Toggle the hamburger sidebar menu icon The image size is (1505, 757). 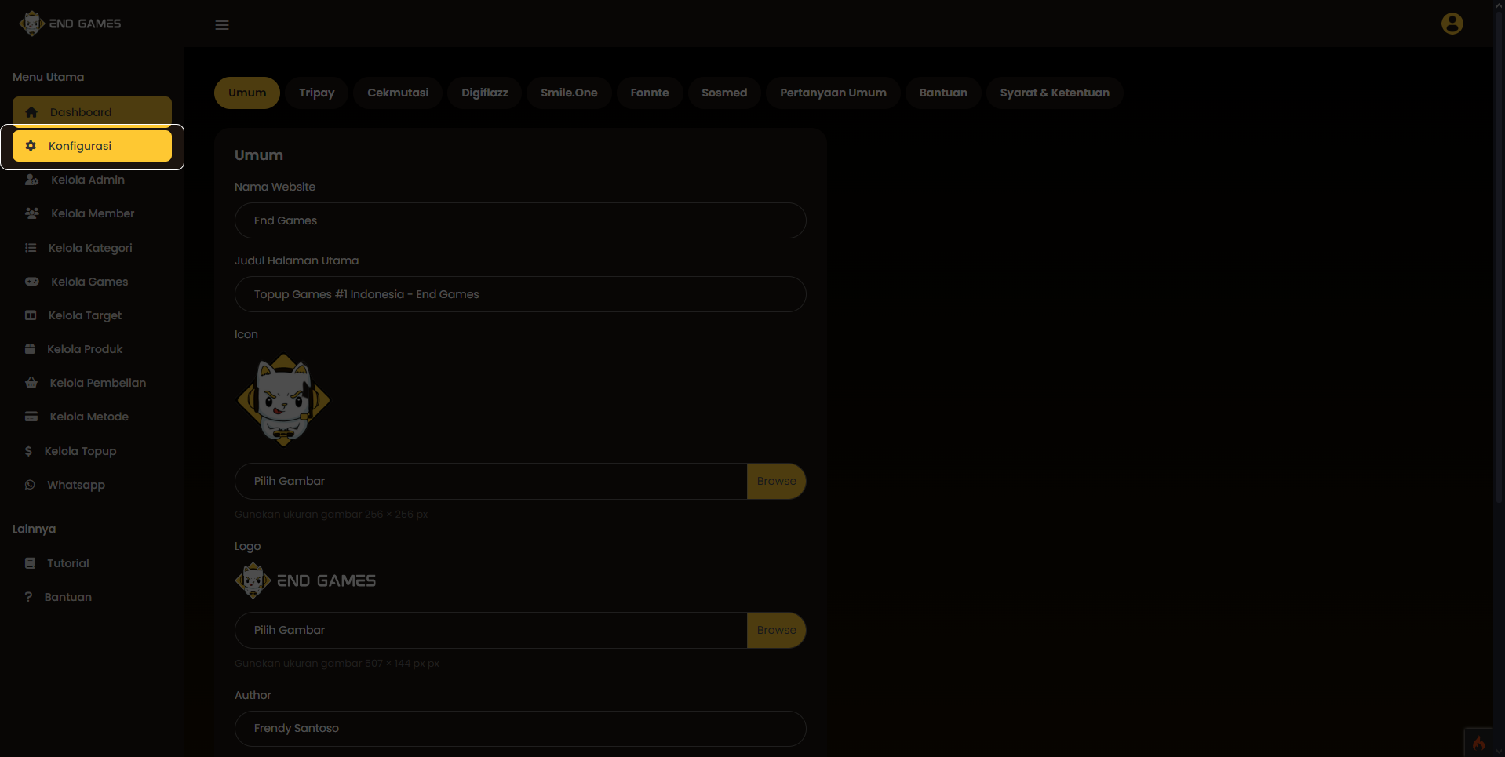coord(222,25)
